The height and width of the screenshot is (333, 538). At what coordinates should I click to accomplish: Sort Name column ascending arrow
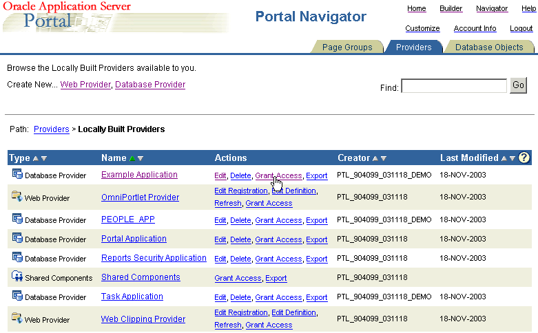[132, 158]
